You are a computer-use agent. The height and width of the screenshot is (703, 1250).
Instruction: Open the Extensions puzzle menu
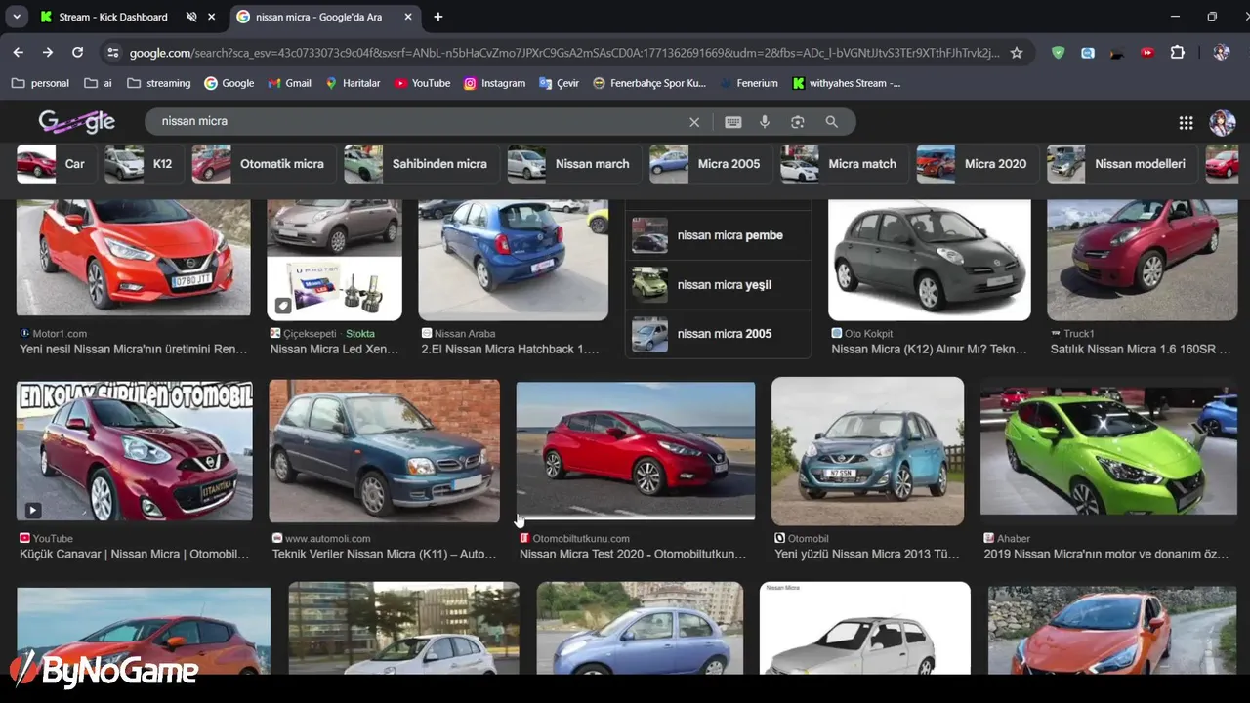(x=1177, y=53)
